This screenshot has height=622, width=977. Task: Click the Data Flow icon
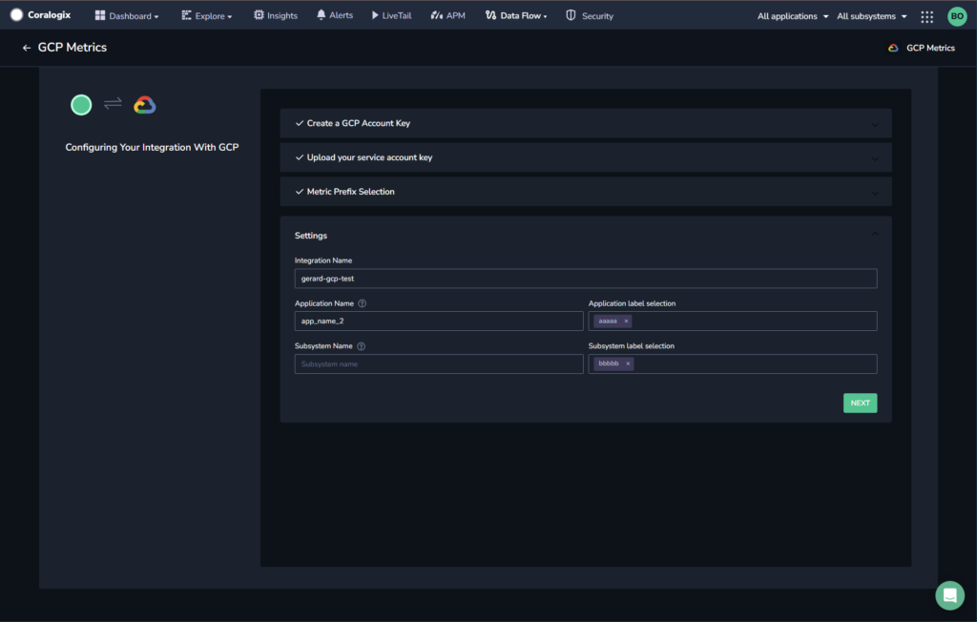491,15
